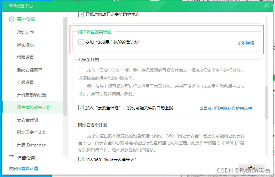This screenshot has height=177, width=275.
Task: Open 查看360用户隐私保护白皮书 link
Action: click(226, 108)
